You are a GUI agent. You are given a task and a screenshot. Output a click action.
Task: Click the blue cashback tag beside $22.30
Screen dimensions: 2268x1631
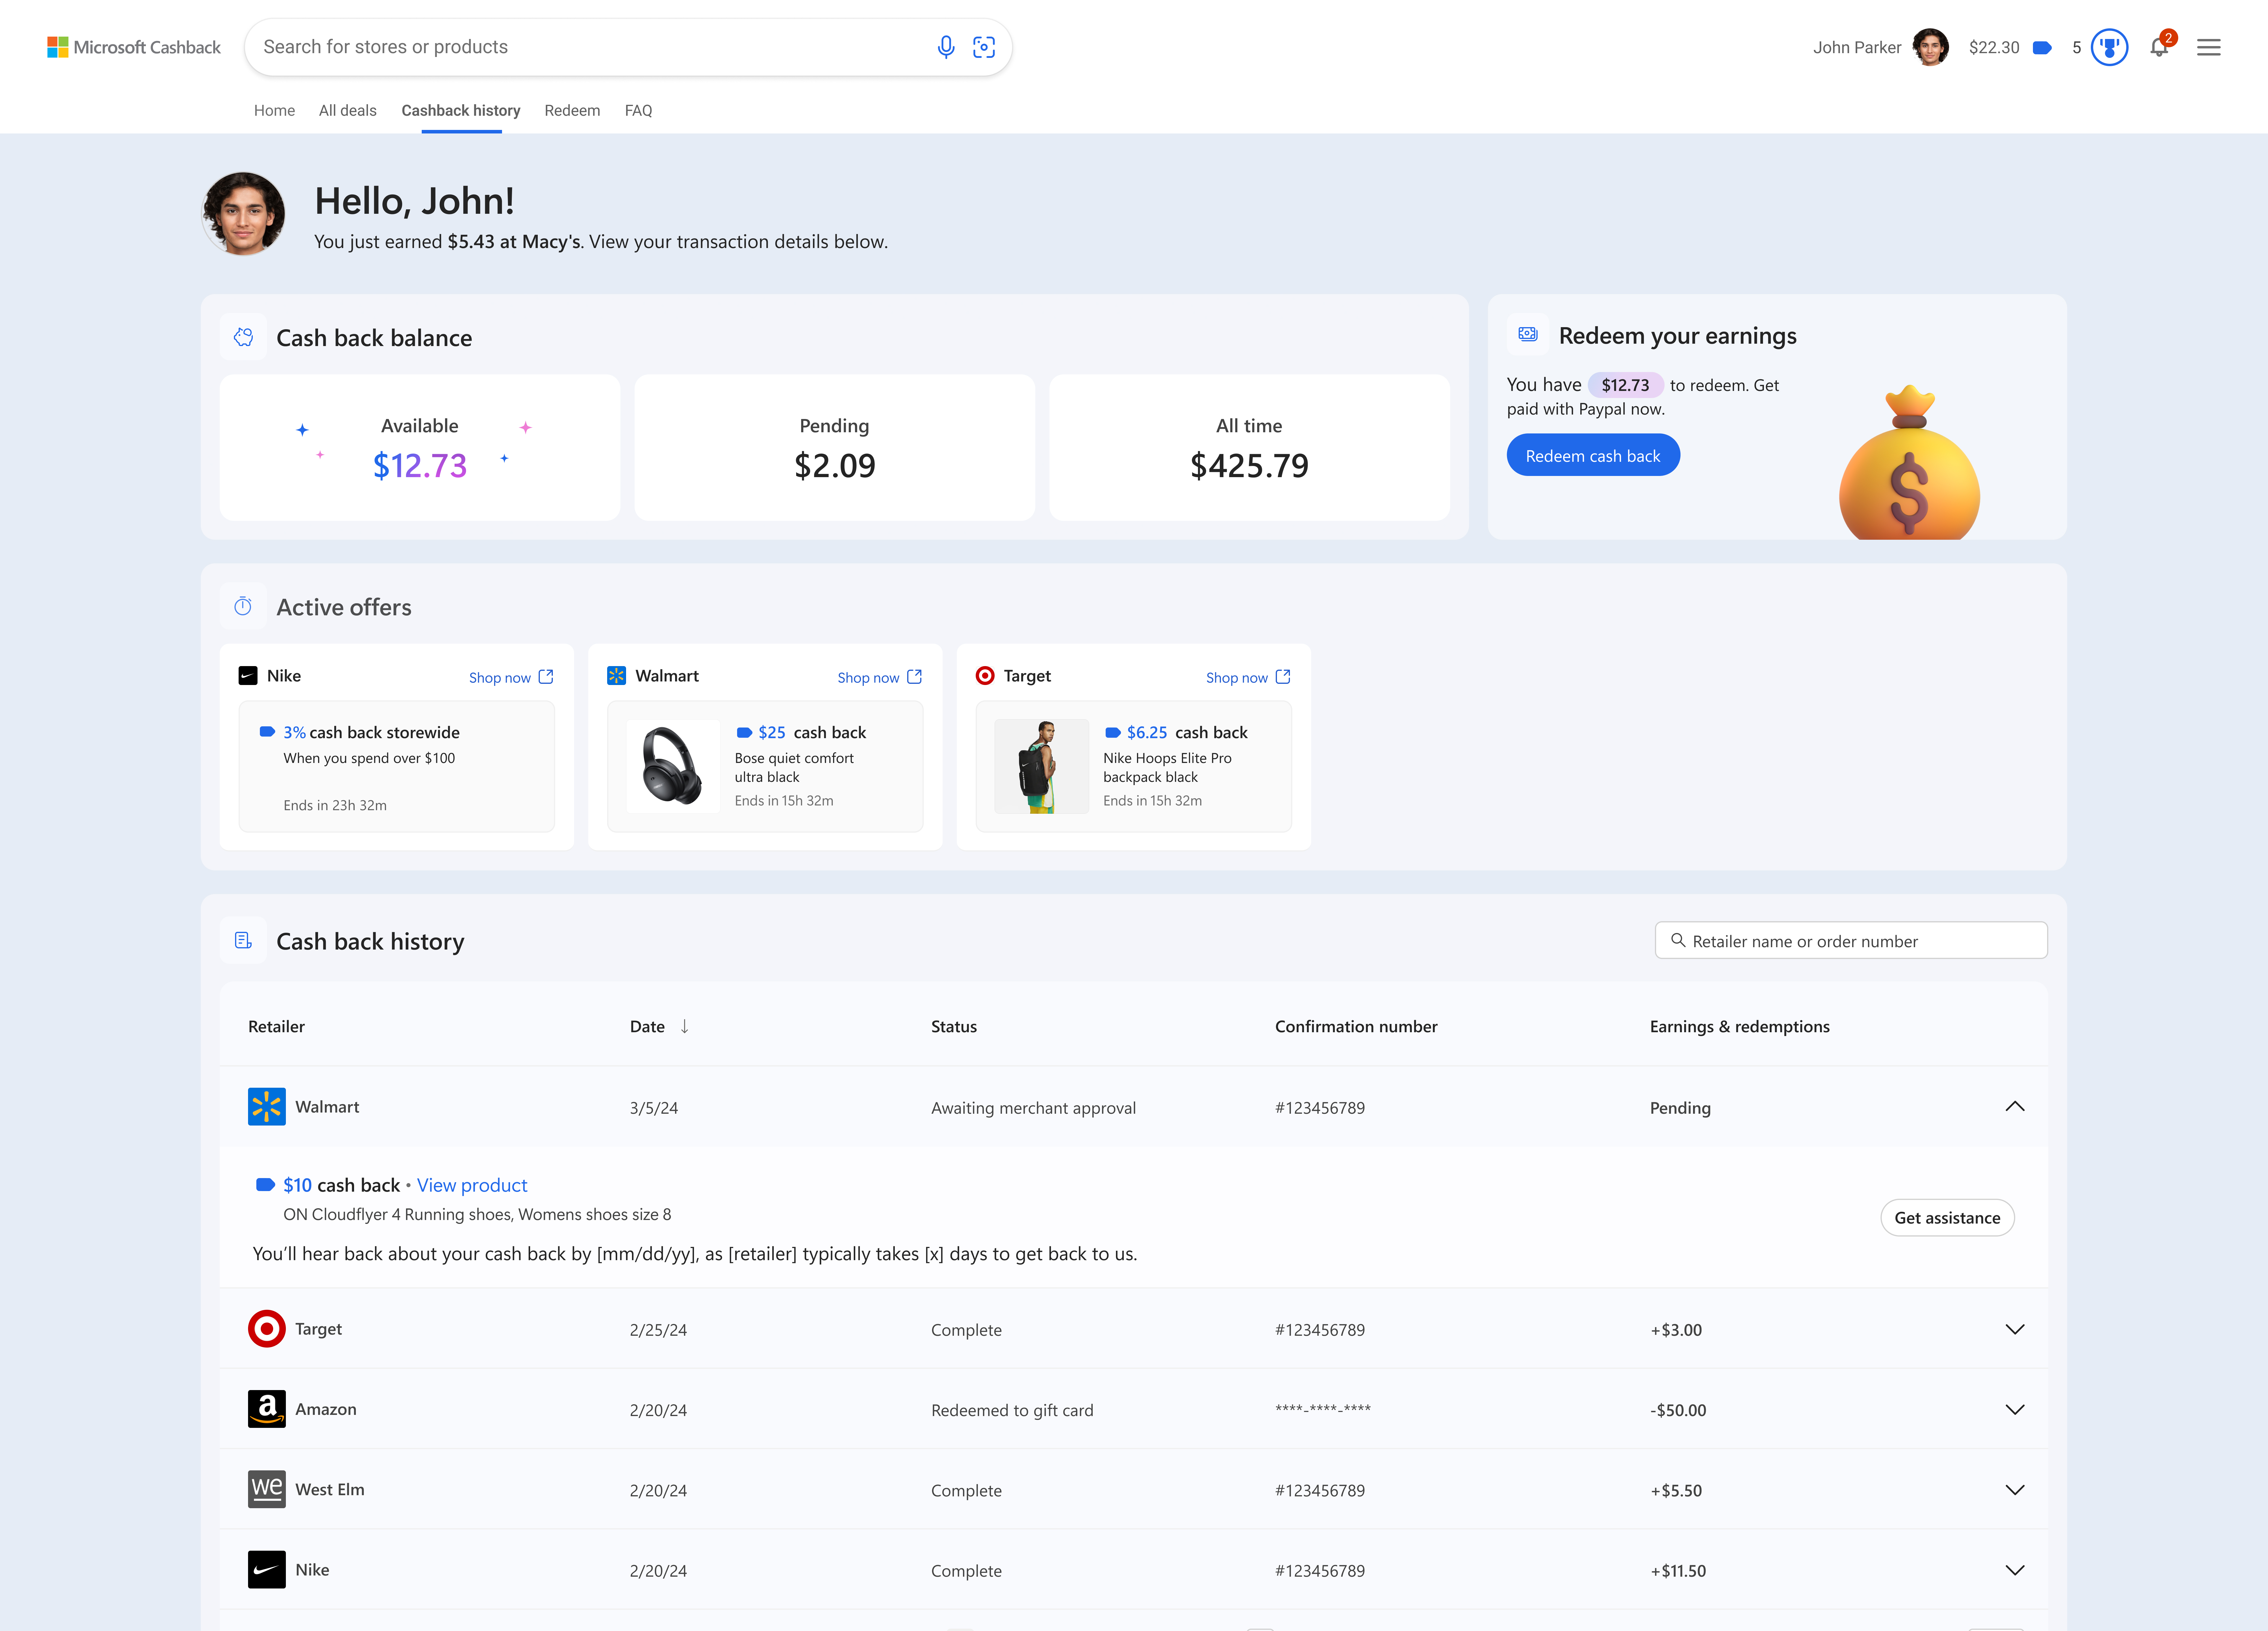click(x=2042, y=48)
